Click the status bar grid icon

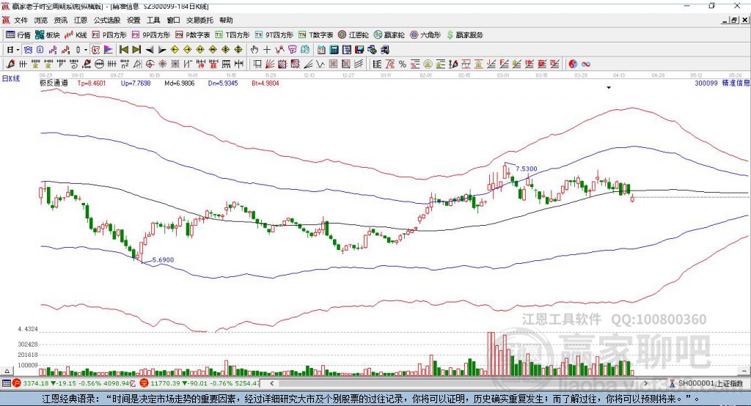(6, 383)
